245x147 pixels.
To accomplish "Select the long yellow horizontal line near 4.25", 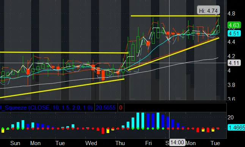I will tap(64, 53).
